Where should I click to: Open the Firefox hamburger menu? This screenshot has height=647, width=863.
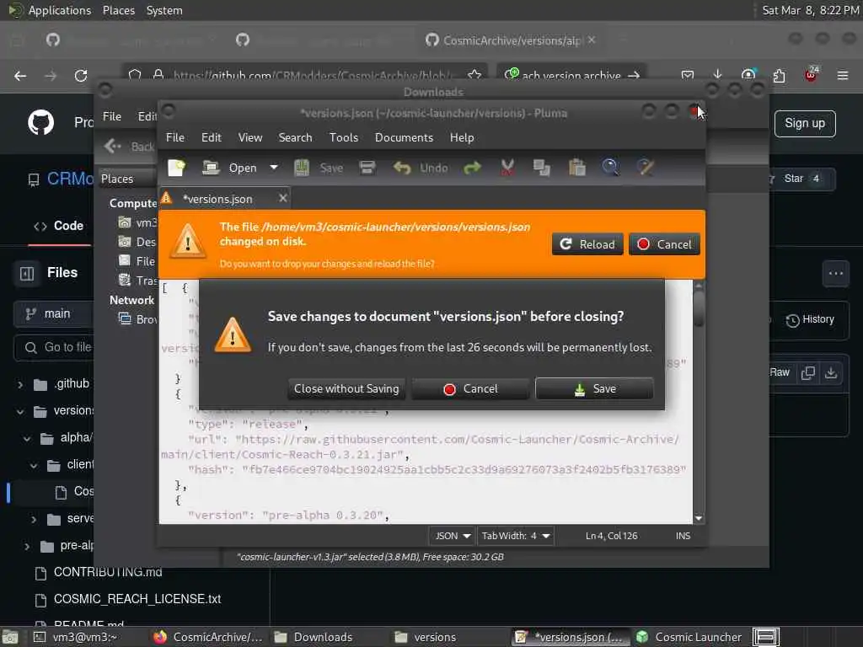[x=843, y=75]
